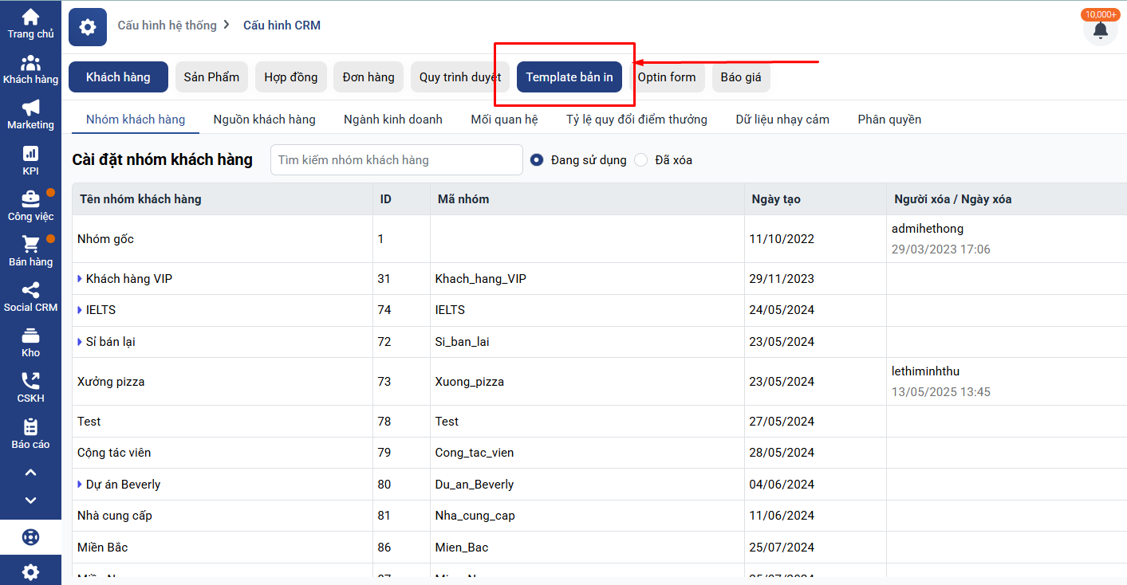Switch to the Phân quyền tab

coord(889,120)
